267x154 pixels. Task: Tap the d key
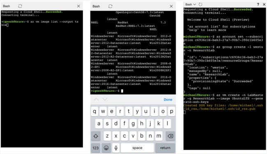point(116,124)
